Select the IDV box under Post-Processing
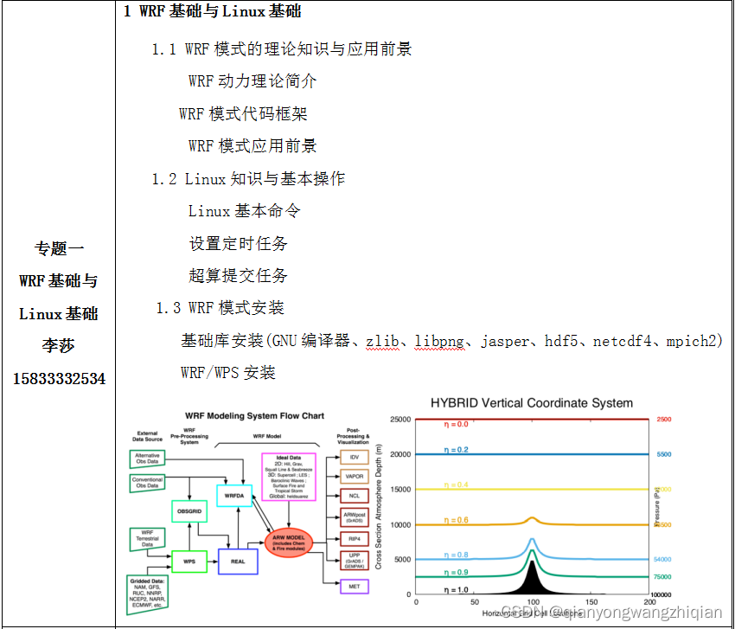The image size is (735, 629). (355, 458)
